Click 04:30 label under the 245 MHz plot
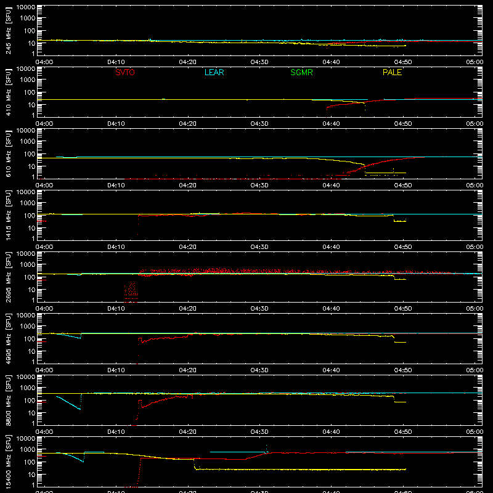The height and width of the screenshot is (493, 493). click(259, 62)
